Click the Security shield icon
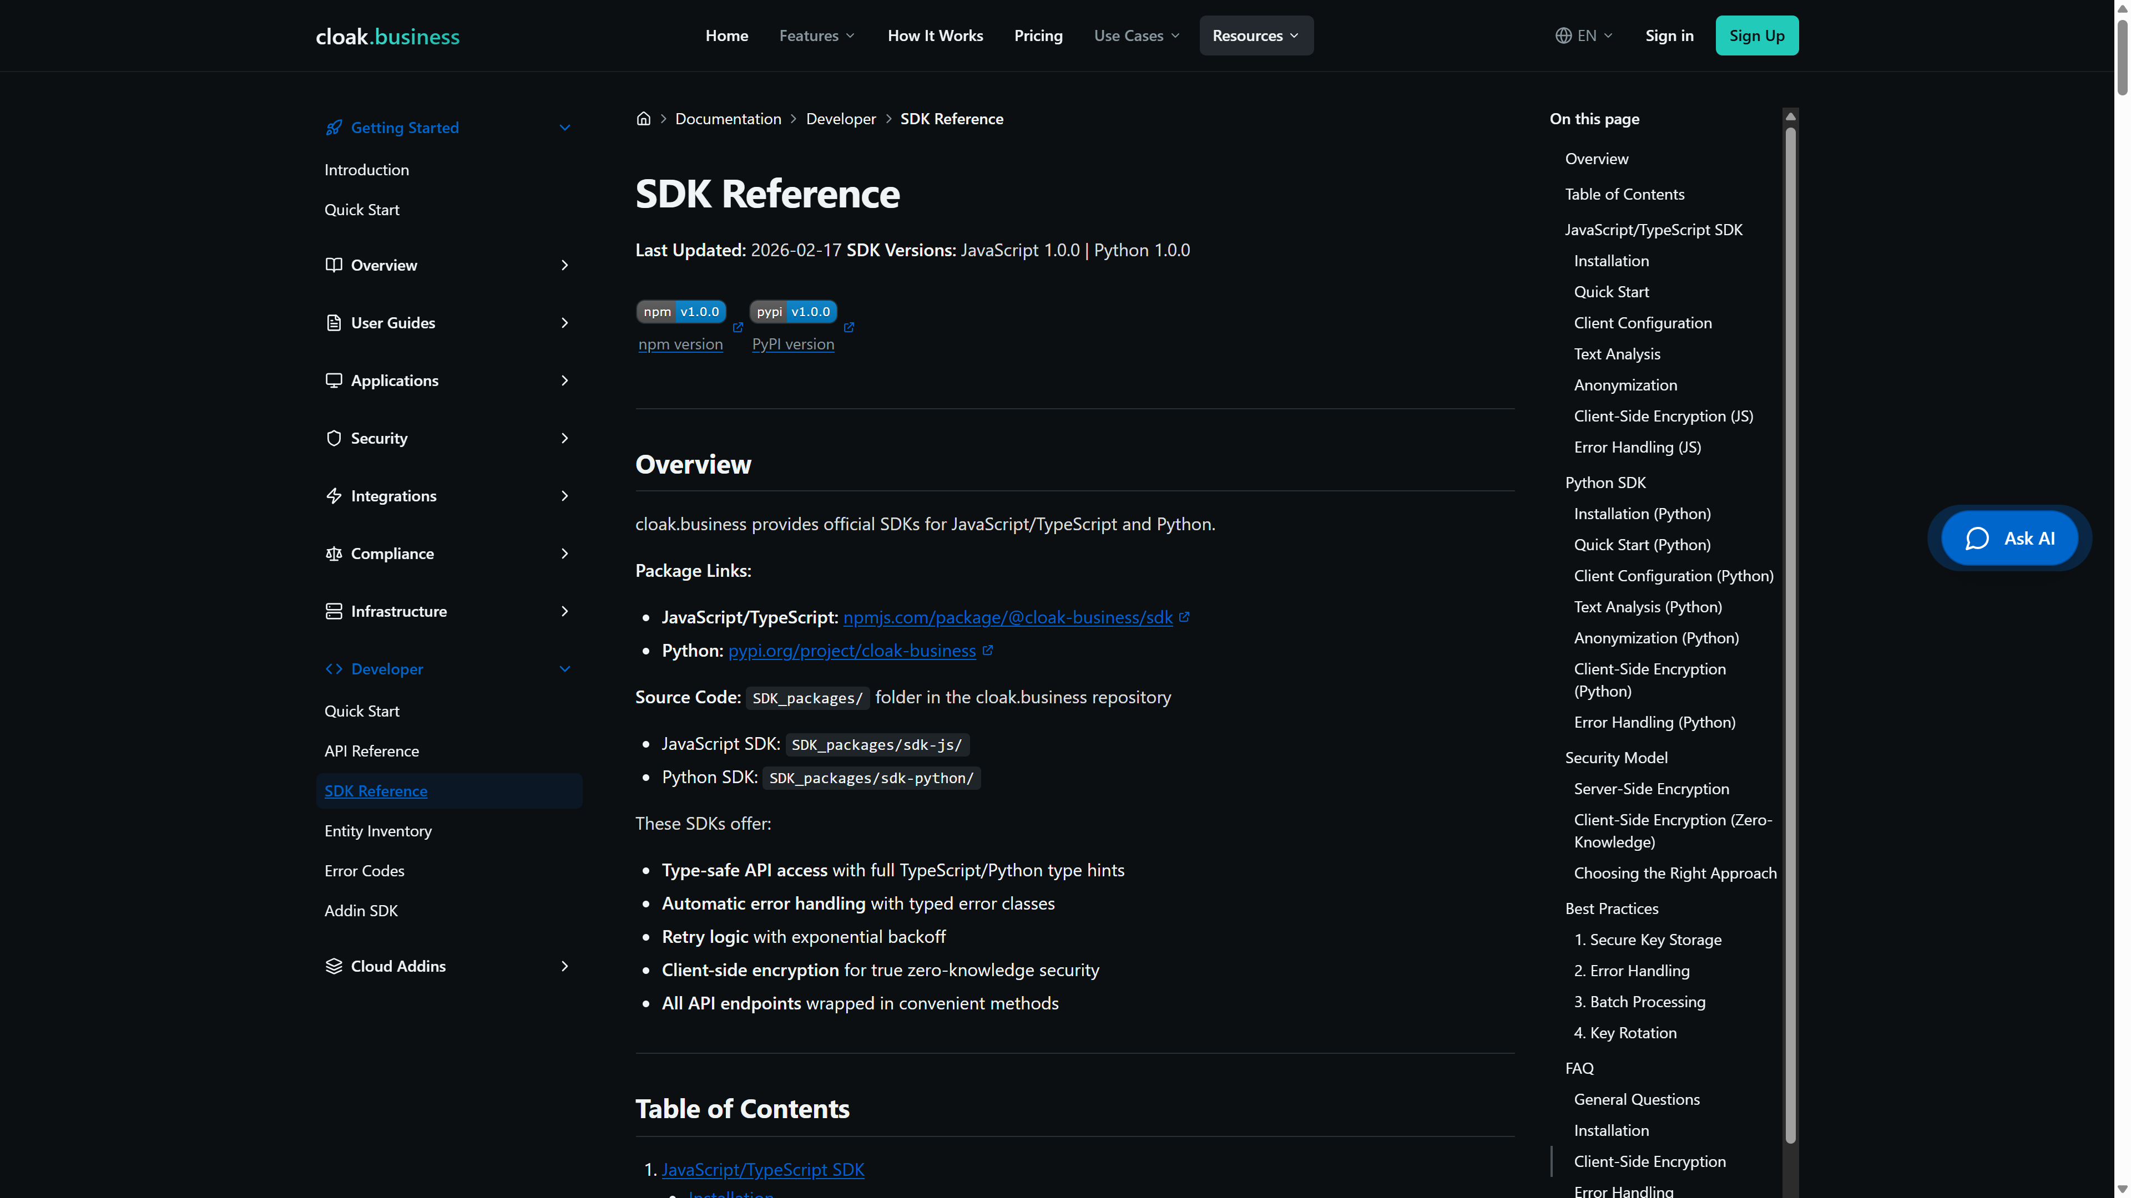This screenshot has height=1198, width=2131. pyautogui.click(x=334, y=438)
